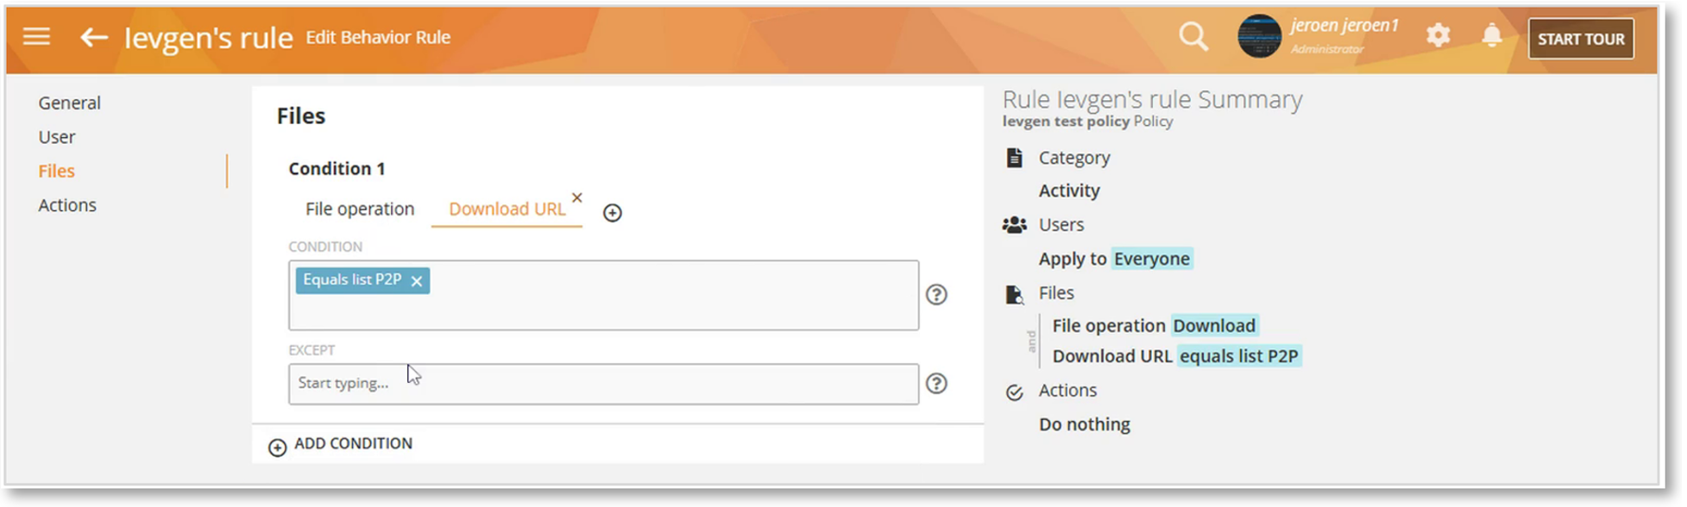Screen dimensions: 1687x507
Task: Click the Download highlight in summary
Action: coord(1214,326)
